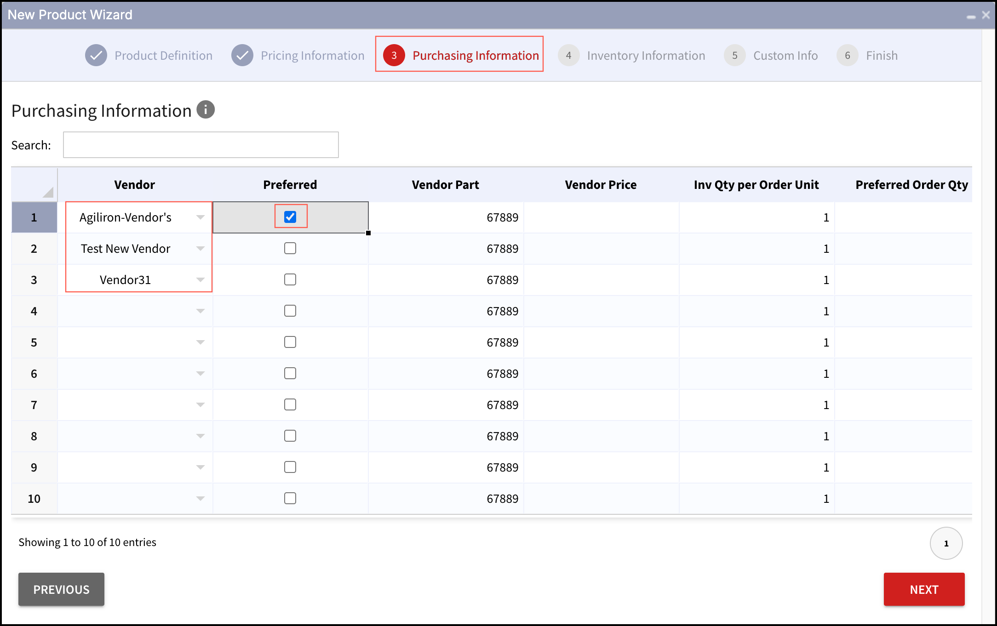The height and width of the screenshot is (626, 997).
Task: Click the Pricing Information completed checkmark icon
Action: coord(242,56)
